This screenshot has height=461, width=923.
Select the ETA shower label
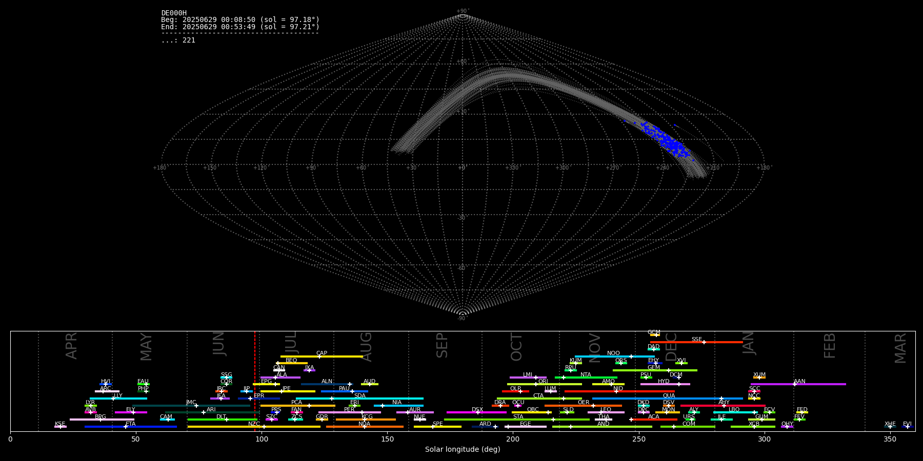131,424
